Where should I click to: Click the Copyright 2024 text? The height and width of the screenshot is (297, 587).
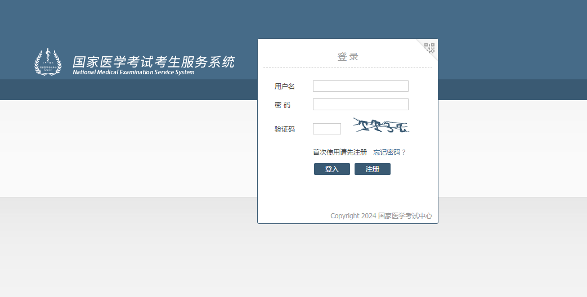click(353, 216)
